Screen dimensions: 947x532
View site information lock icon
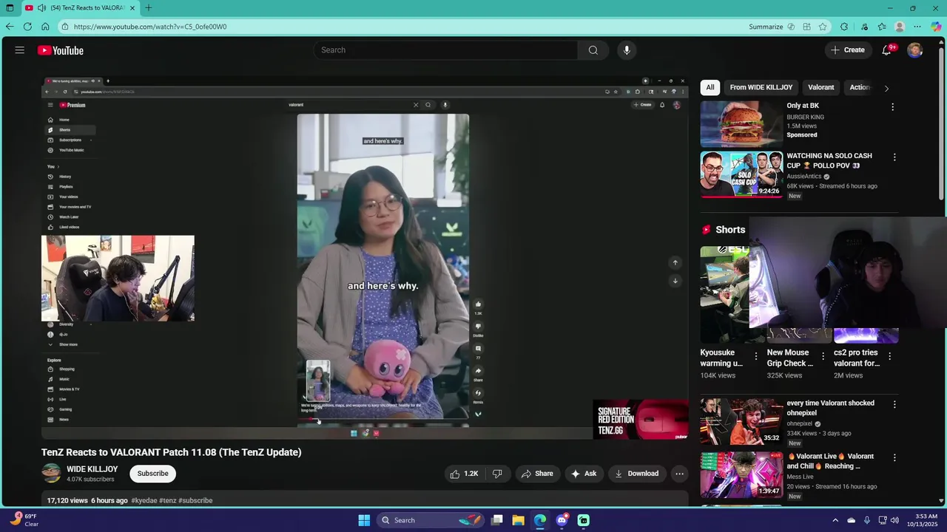(x=65, y=27)
